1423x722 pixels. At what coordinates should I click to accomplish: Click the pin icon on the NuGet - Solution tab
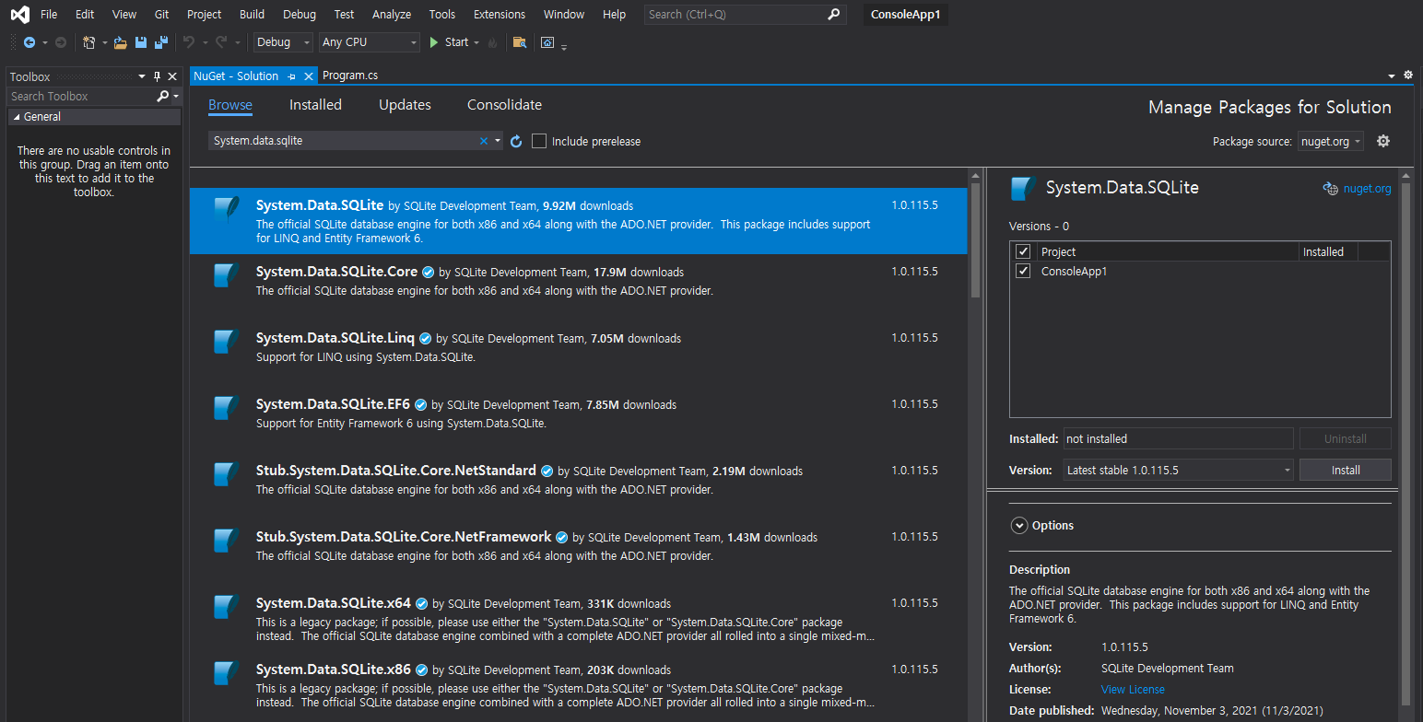click(x=291, y=76)
